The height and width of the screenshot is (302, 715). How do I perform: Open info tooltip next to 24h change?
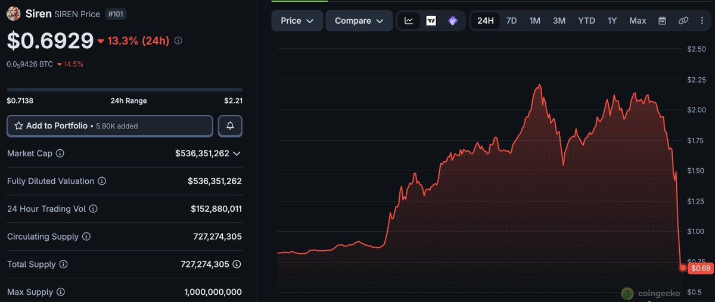[179, 41]
